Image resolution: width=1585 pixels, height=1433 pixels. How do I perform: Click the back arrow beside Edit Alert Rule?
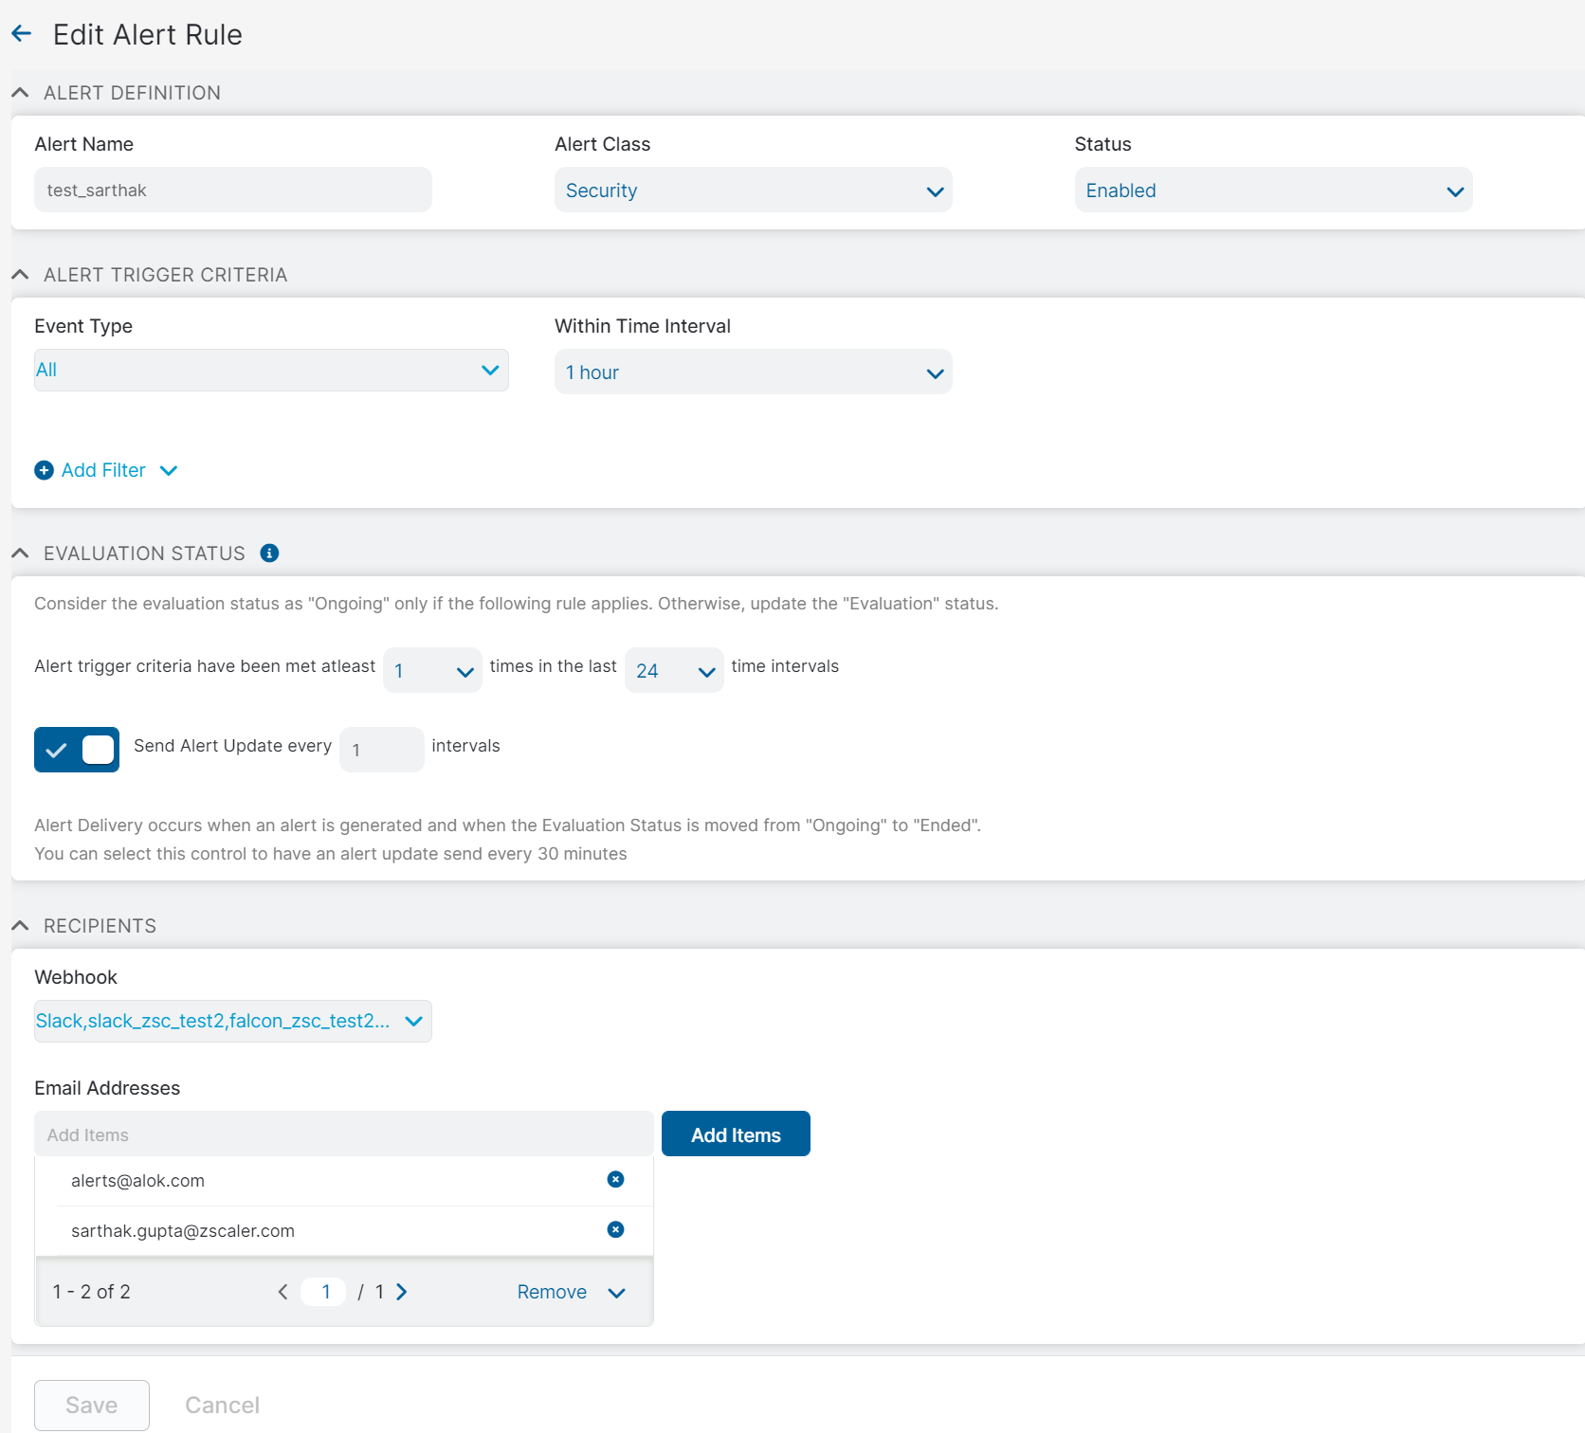coord(22,34)
